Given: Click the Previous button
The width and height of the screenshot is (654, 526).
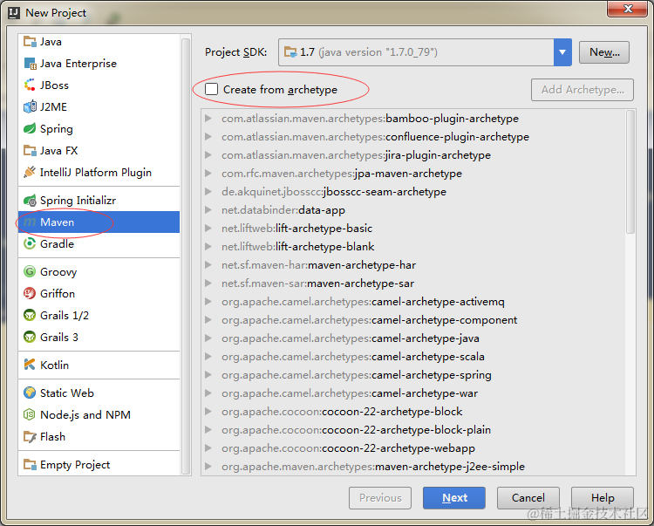Looking at the screenshot, I should pos(380,497).
